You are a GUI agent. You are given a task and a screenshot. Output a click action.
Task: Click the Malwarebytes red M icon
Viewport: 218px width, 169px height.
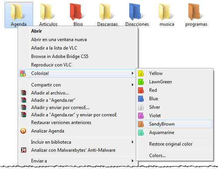23,150
